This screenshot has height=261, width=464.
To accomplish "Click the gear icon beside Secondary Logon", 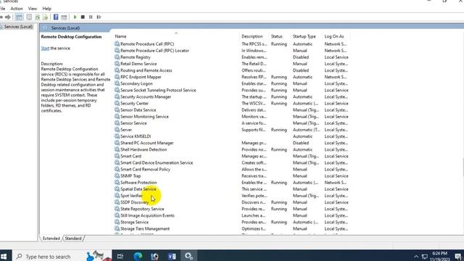I will point(117,83).
